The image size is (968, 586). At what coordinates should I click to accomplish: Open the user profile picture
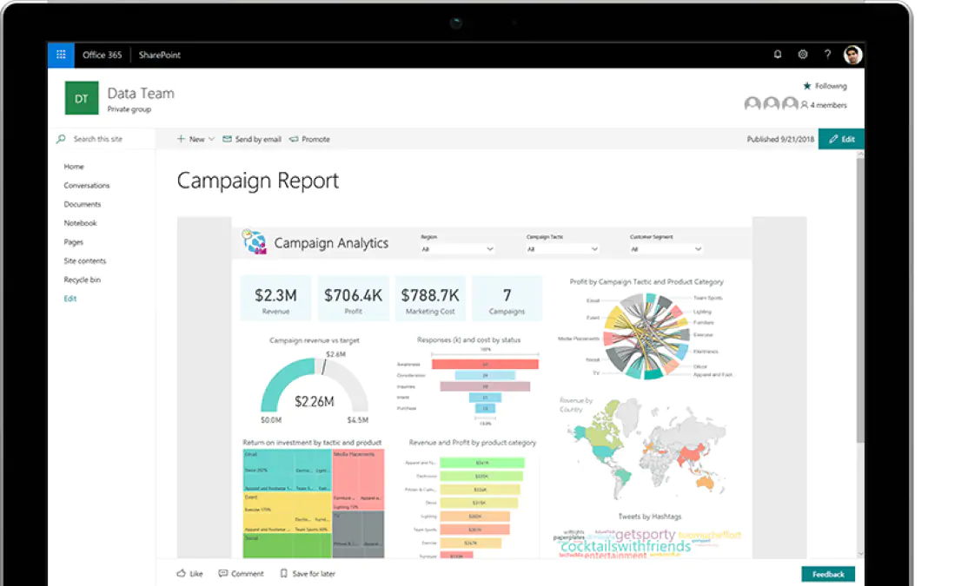(x=852, y=55)
